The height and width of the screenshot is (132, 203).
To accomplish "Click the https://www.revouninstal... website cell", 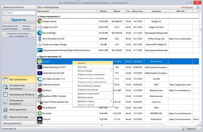I will 181,39.
